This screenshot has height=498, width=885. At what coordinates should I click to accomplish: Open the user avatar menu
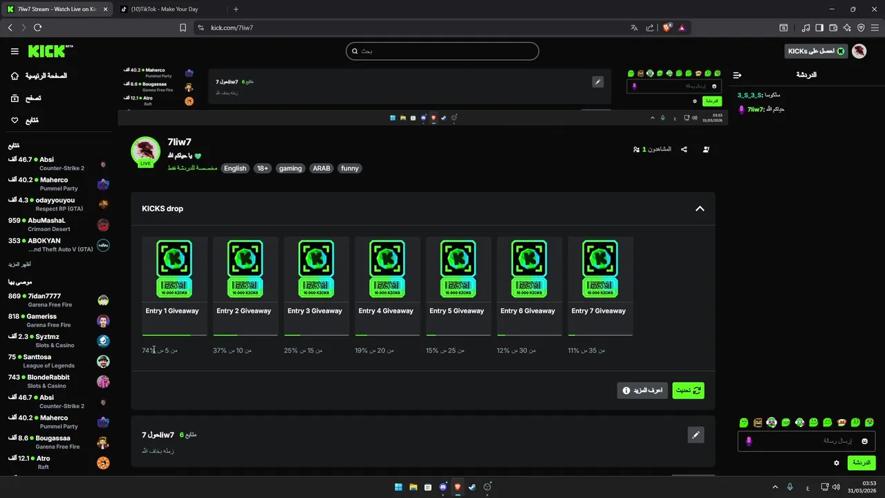(859, 51)
